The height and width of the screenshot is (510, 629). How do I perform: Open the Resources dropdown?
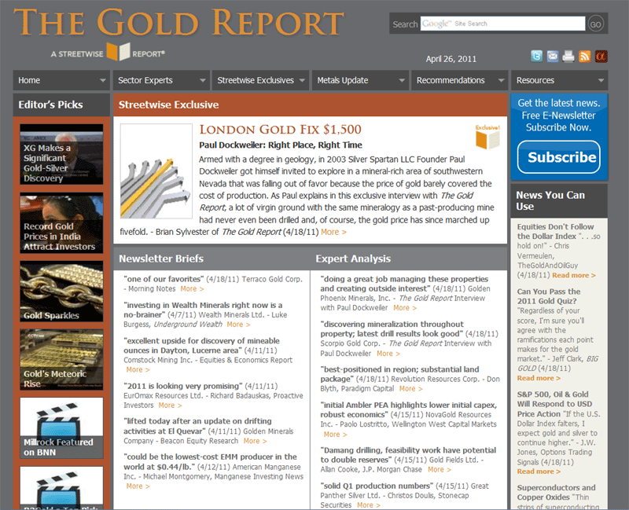[x=560, y=80]
